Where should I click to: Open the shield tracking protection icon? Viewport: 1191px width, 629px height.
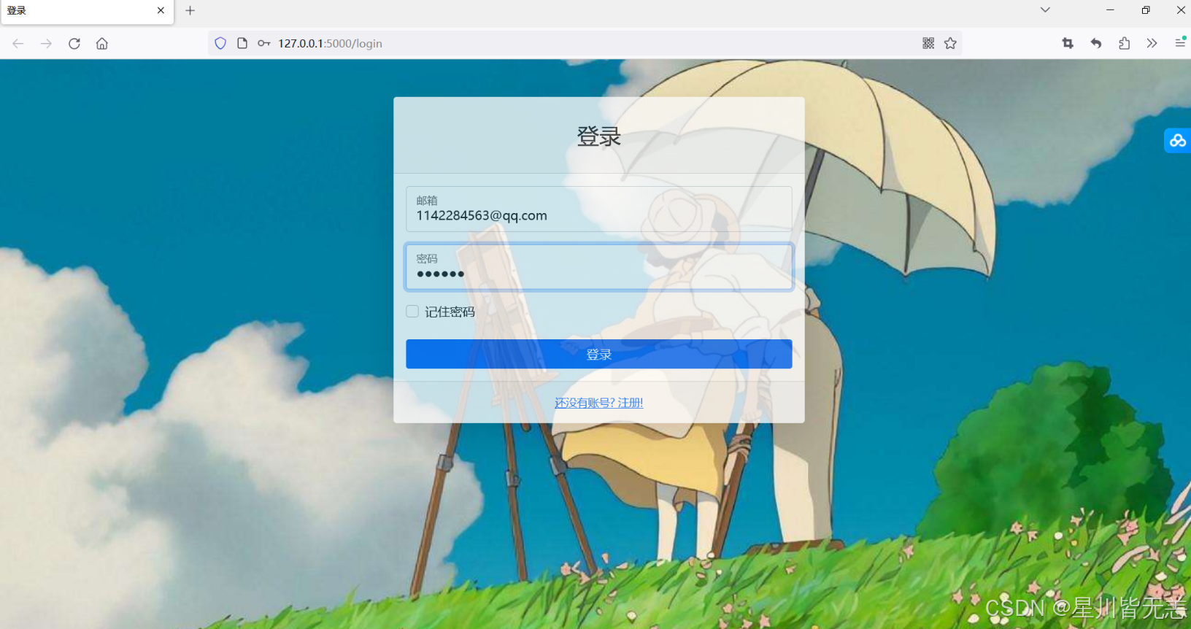[220, 44]
